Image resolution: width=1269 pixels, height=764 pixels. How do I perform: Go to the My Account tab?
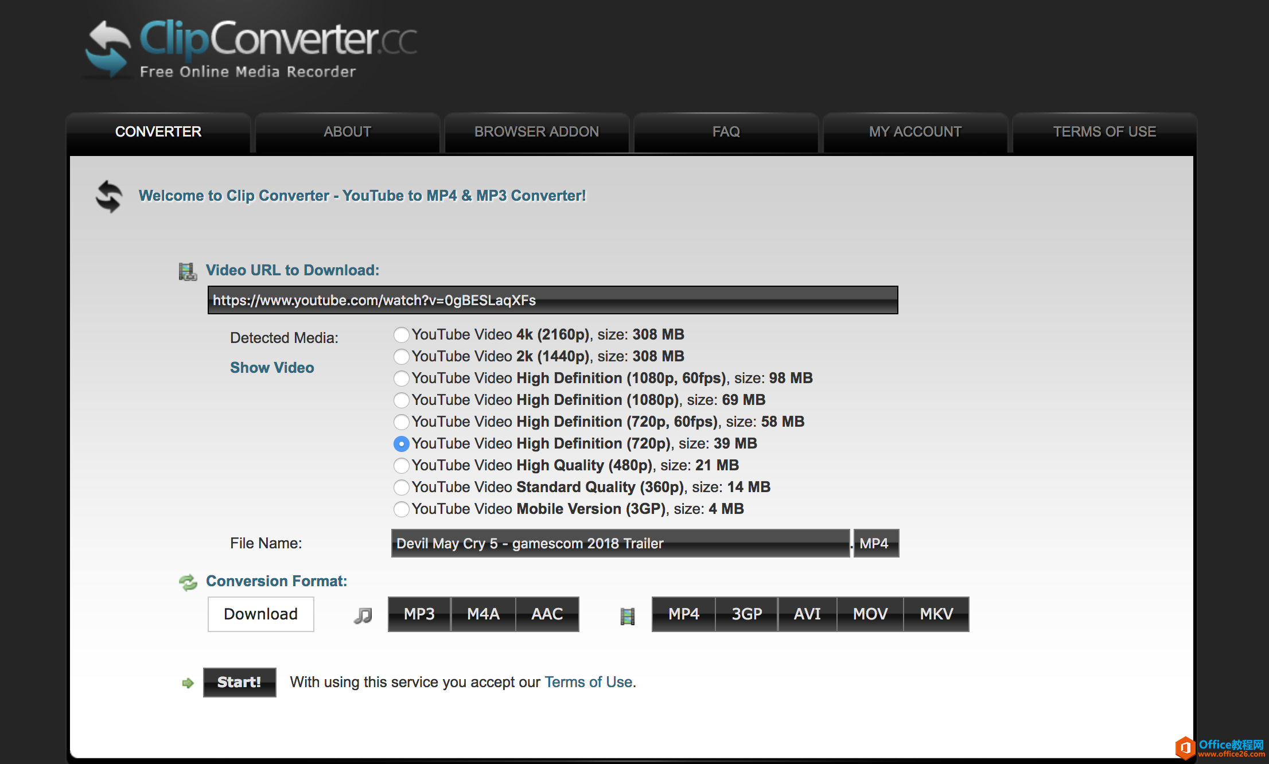coord(915,132)
